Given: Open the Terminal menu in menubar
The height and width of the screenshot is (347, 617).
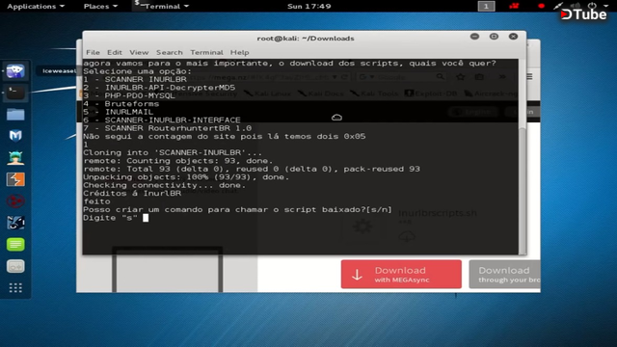Looking at the screenshot, I should click(206, 52).
